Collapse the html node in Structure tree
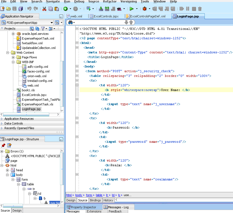Screen dimensions: 233x213 2,165
